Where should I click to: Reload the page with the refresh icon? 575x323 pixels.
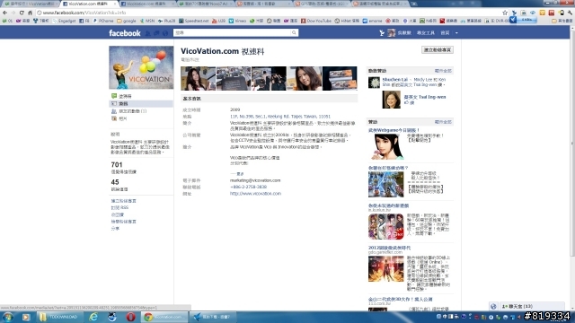coord(22,13)
